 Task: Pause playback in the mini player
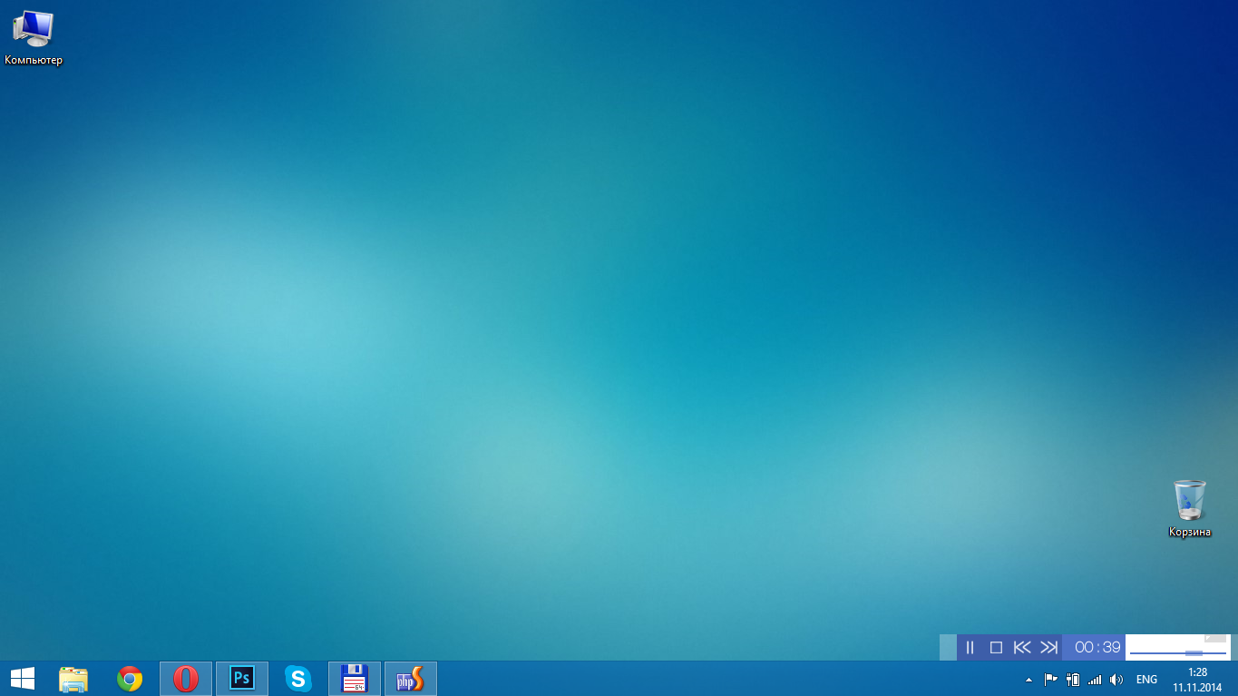(970, 647)
